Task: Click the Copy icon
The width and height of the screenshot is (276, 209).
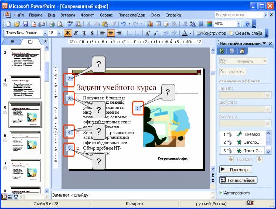Action: [97, 24]
